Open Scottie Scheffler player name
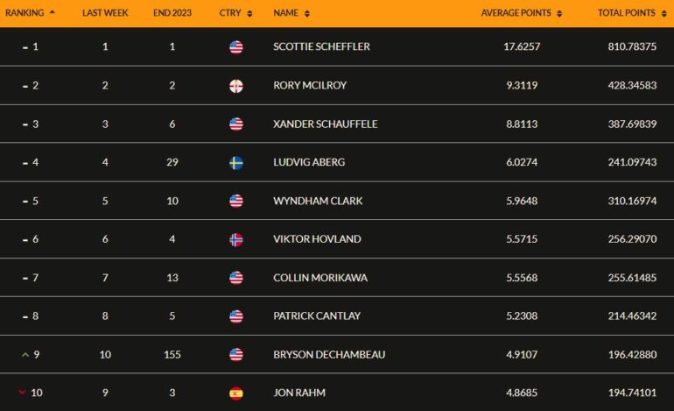This screenshot has height=411, width=674. [x=321, y=46]
